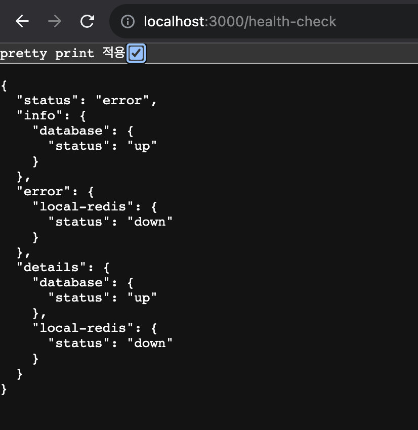Viewport: 418px width, 430px height.
Task: Click "status": "up" line under details
Action: click(102, 298)
